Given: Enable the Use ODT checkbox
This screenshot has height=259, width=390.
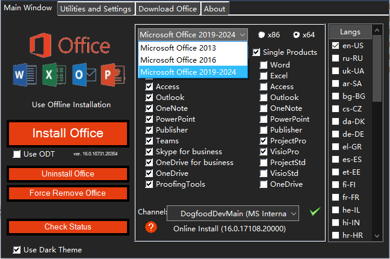Looking at the screenshot, I should (x=16, y=154).
